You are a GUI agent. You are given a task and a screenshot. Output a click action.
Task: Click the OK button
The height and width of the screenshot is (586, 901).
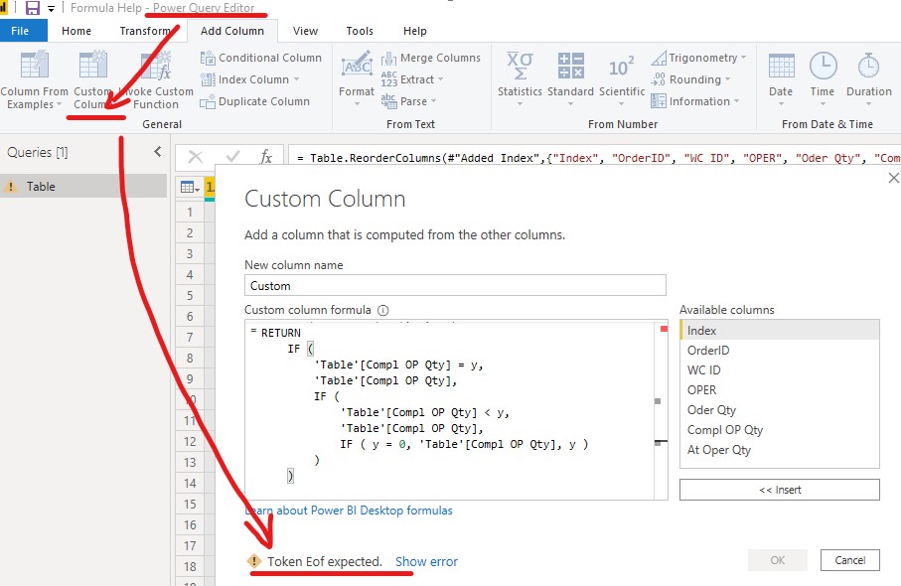pyautogui.click(x=778, y=560)
